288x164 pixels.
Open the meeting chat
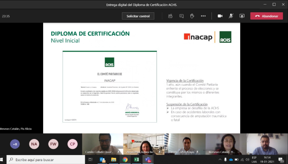tap(181, 16)
